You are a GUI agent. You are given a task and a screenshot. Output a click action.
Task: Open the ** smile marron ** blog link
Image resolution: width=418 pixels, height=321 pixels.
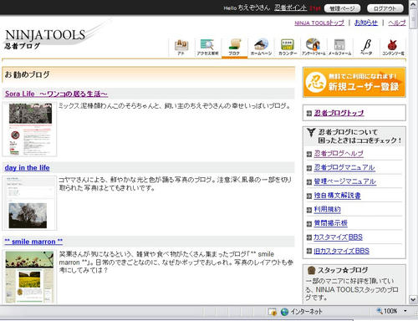(x=33, y=242)
